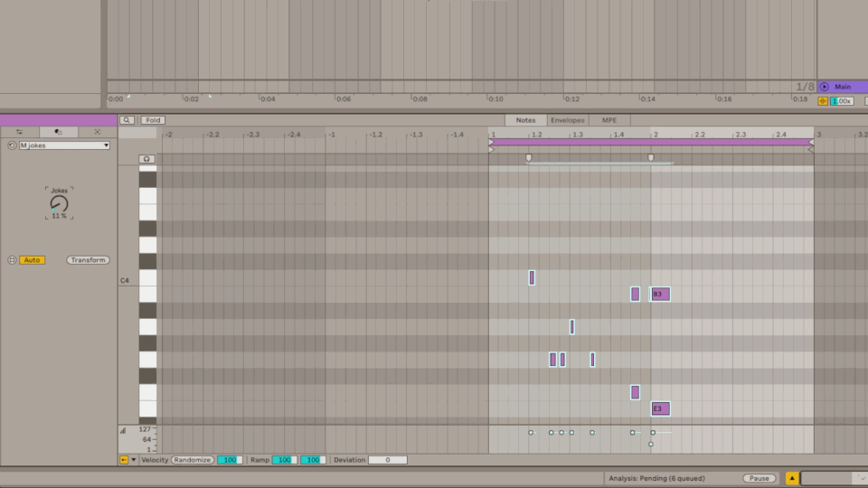Click the yellow arrow icon left of Velocity

pos(124,460)
